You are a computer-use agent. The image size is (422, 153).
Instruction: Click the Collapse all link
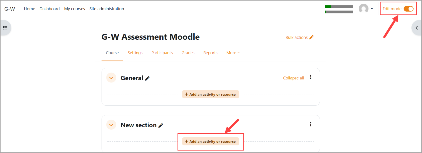[x=293, y=78]
